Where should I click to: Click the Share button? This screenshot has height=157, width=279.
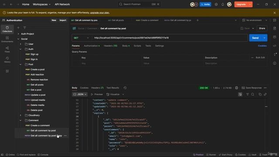click(262, 28)
